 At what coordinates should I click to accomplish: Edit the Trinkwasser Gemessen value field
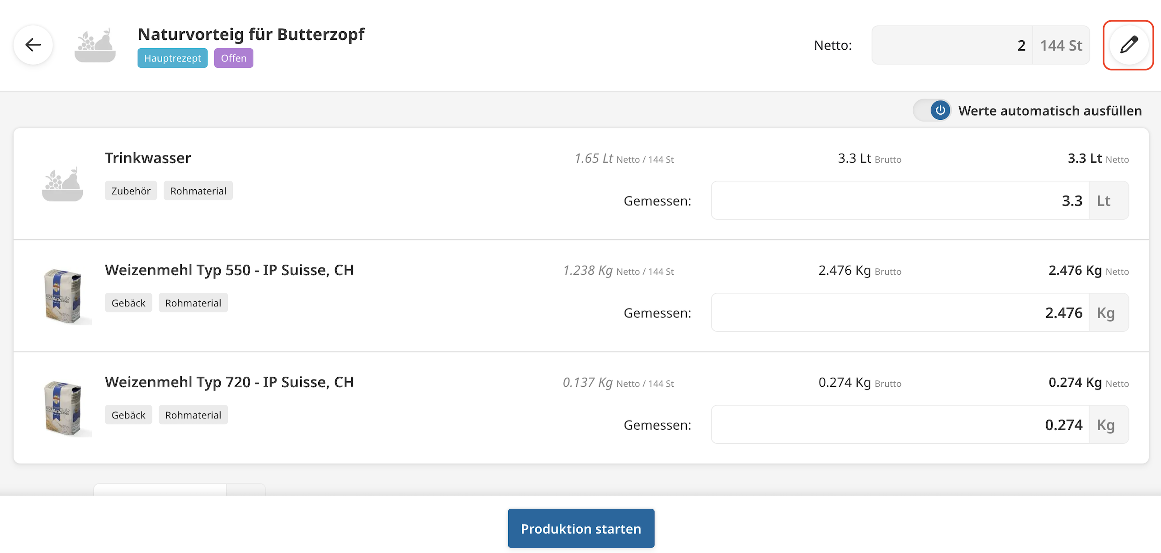pos(900,201)
